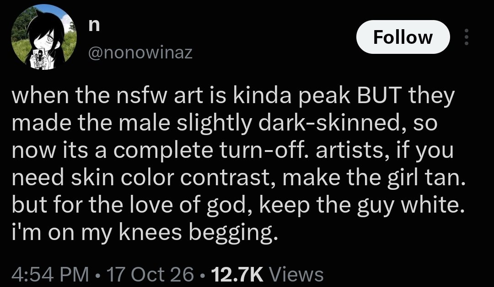Click the Follow button
This screenshot has width=494, height=287.
point(403,37)
